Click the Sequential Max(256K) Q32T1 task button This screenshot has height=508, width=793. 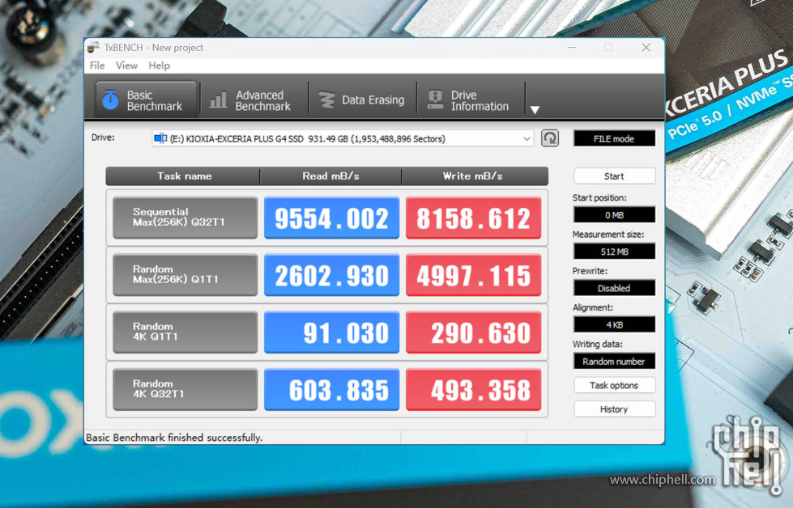pyautogui.click(x=185, y=218)
